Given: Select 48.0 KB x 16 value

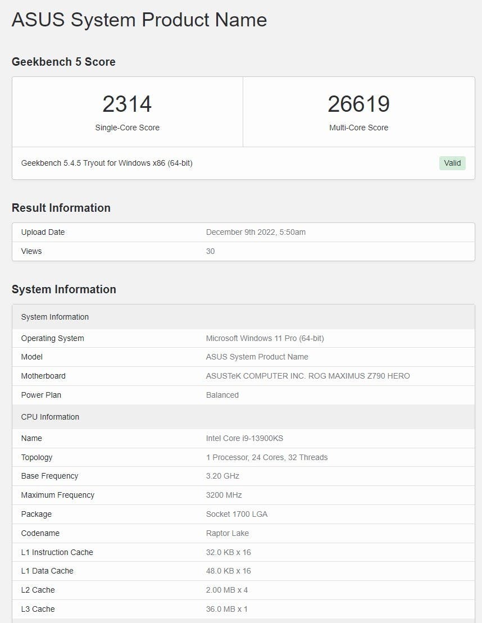Looking at the screenshot, I should [x=229, y=571].
